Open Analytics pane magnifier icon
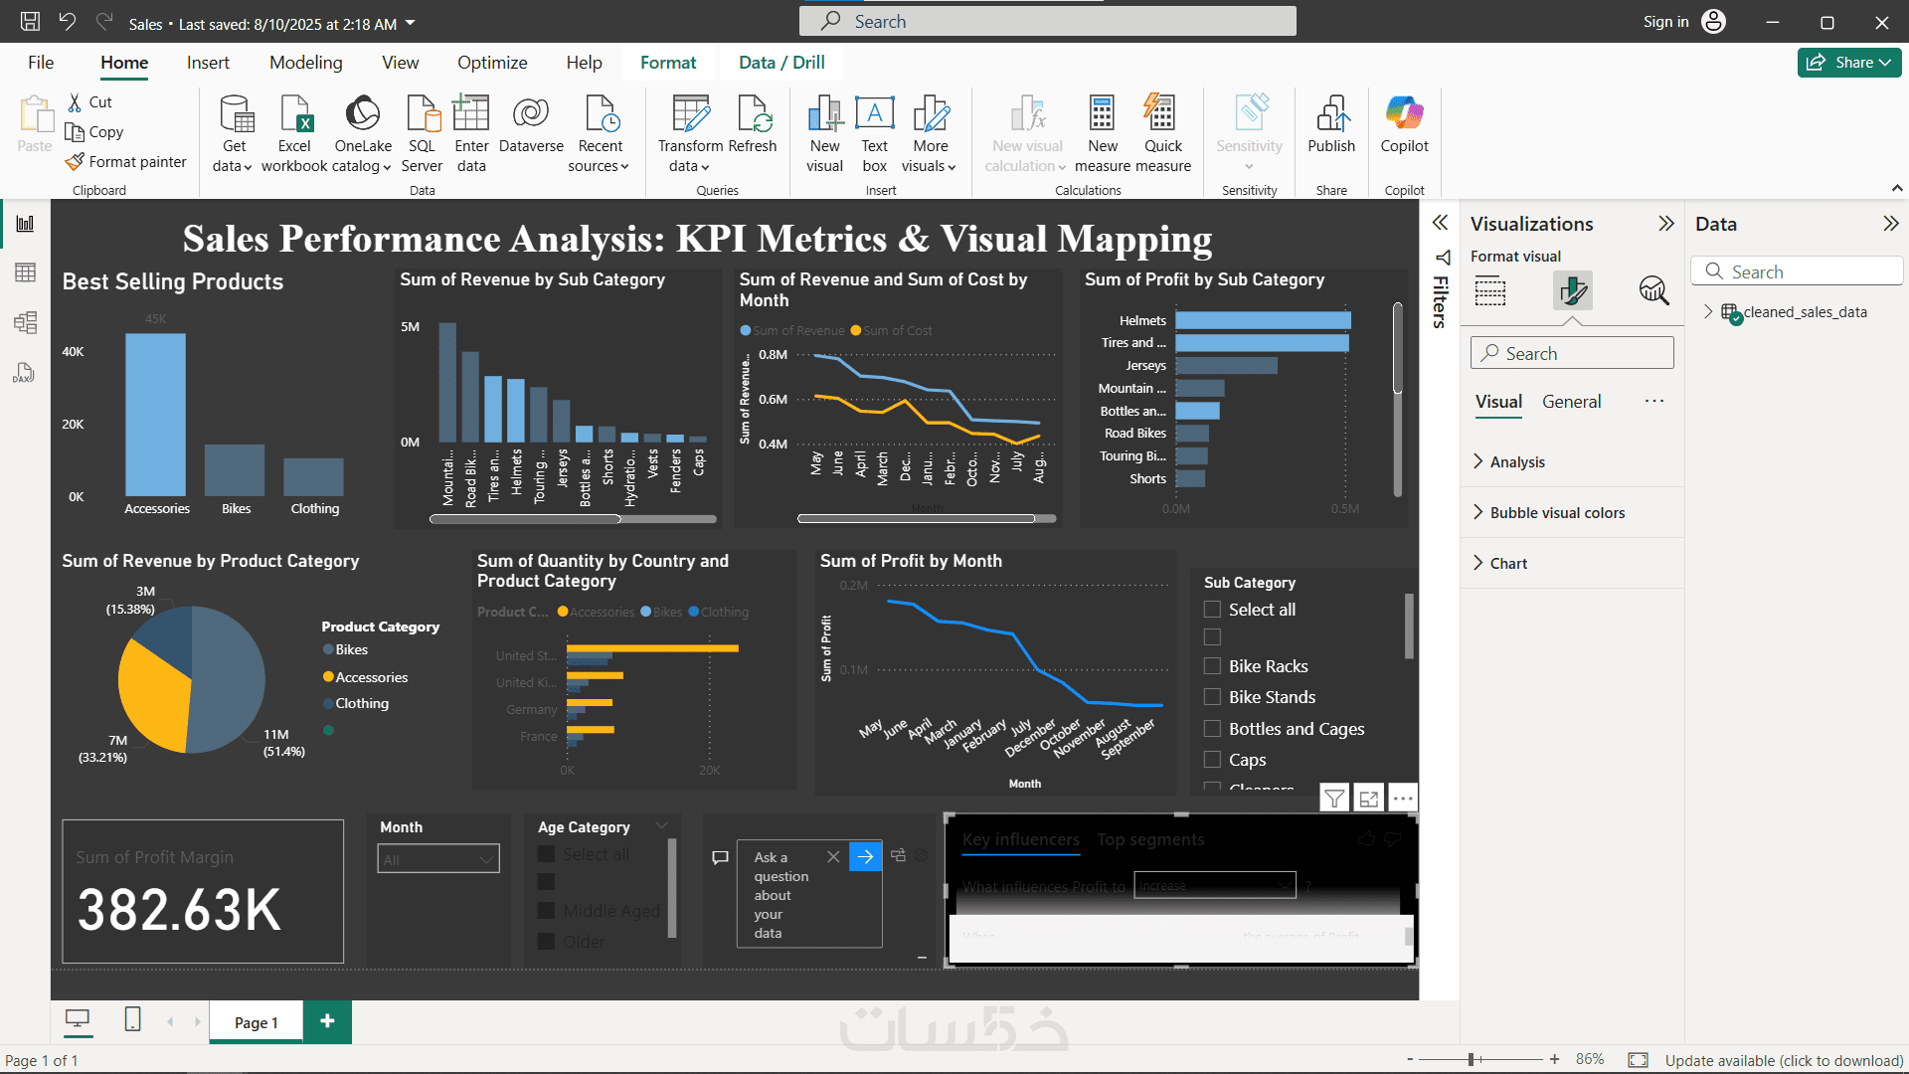1909x1074 pixels. (1652, 290)
